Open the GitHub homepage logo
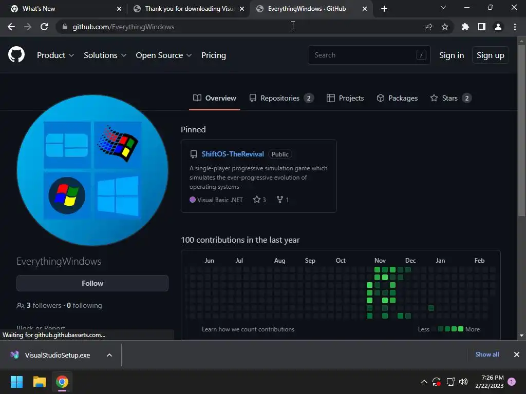 (16, 55)
